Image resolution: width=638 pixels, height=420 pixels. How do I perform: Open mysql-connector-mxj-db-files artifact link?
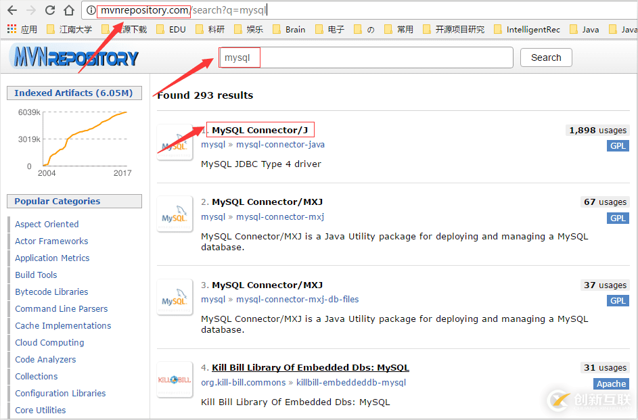pos(298,300)
